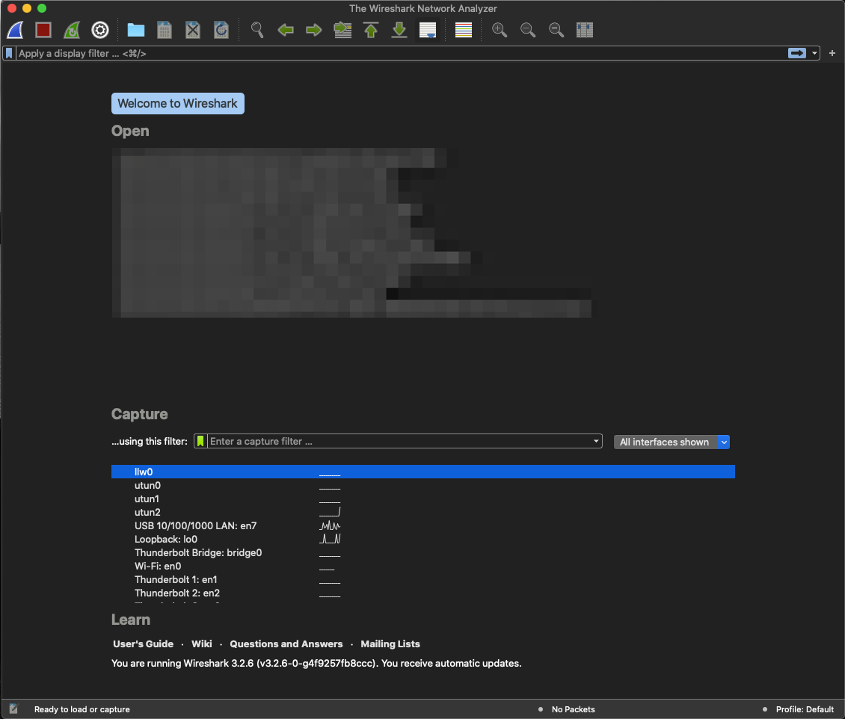Zoom in on packet text
Image resolution: width=845 pixels, height=719 pixels.
(500, 30)
